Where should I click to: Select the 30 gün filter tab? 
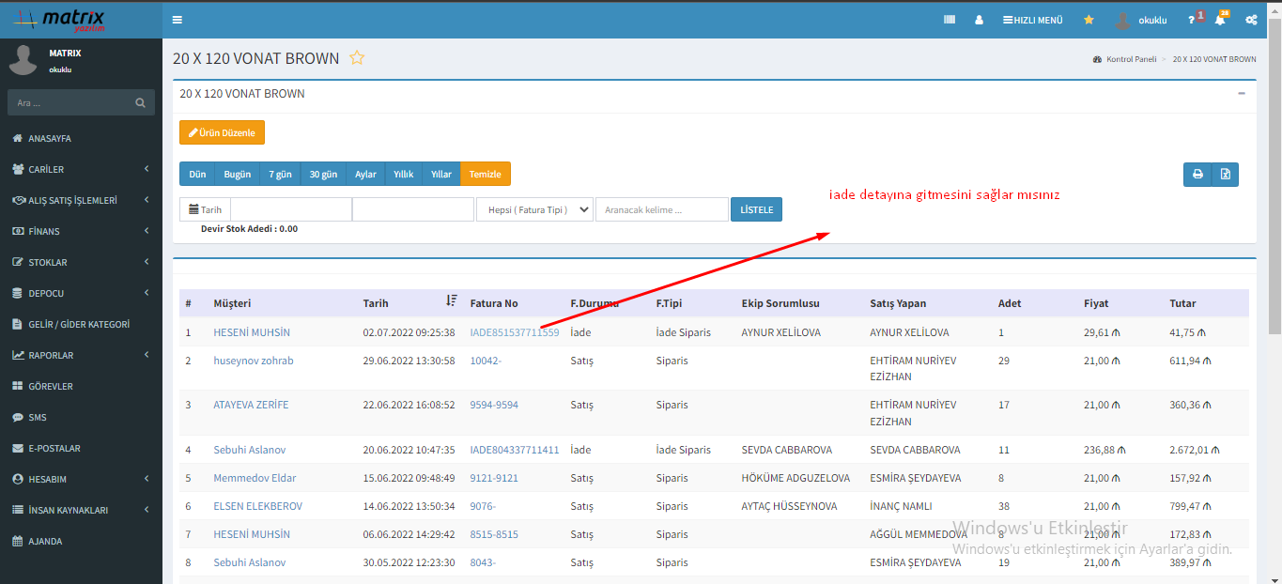tap(323, 175)
